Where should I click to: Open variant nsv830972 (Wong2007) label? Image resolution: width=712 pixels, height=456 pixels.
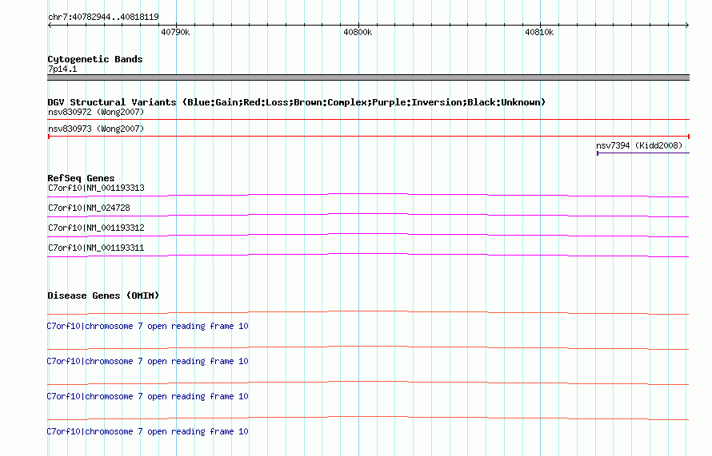[96, 112]
